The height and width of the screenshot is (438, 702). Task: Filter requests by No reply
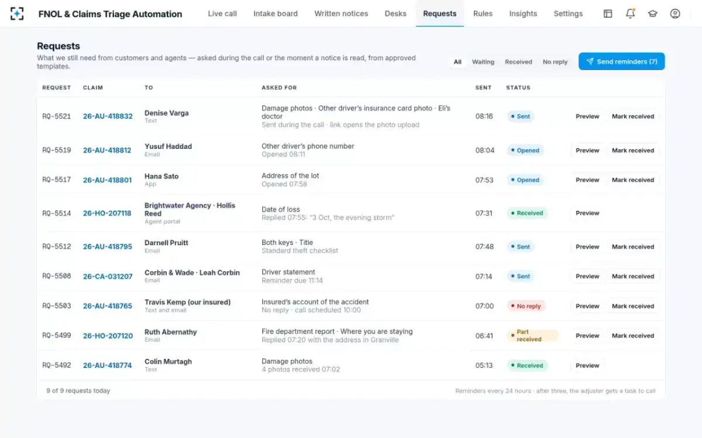555,62
